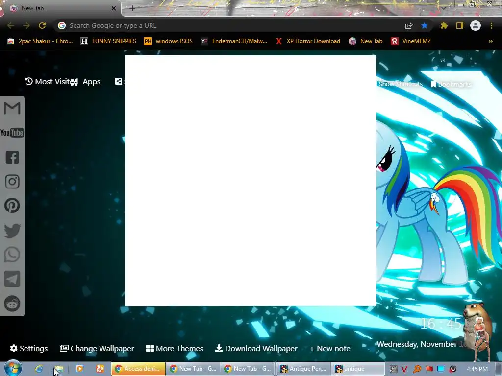Open the Chrome three-dot menu
Screen dimensions: 502x376
coord(491,25)
